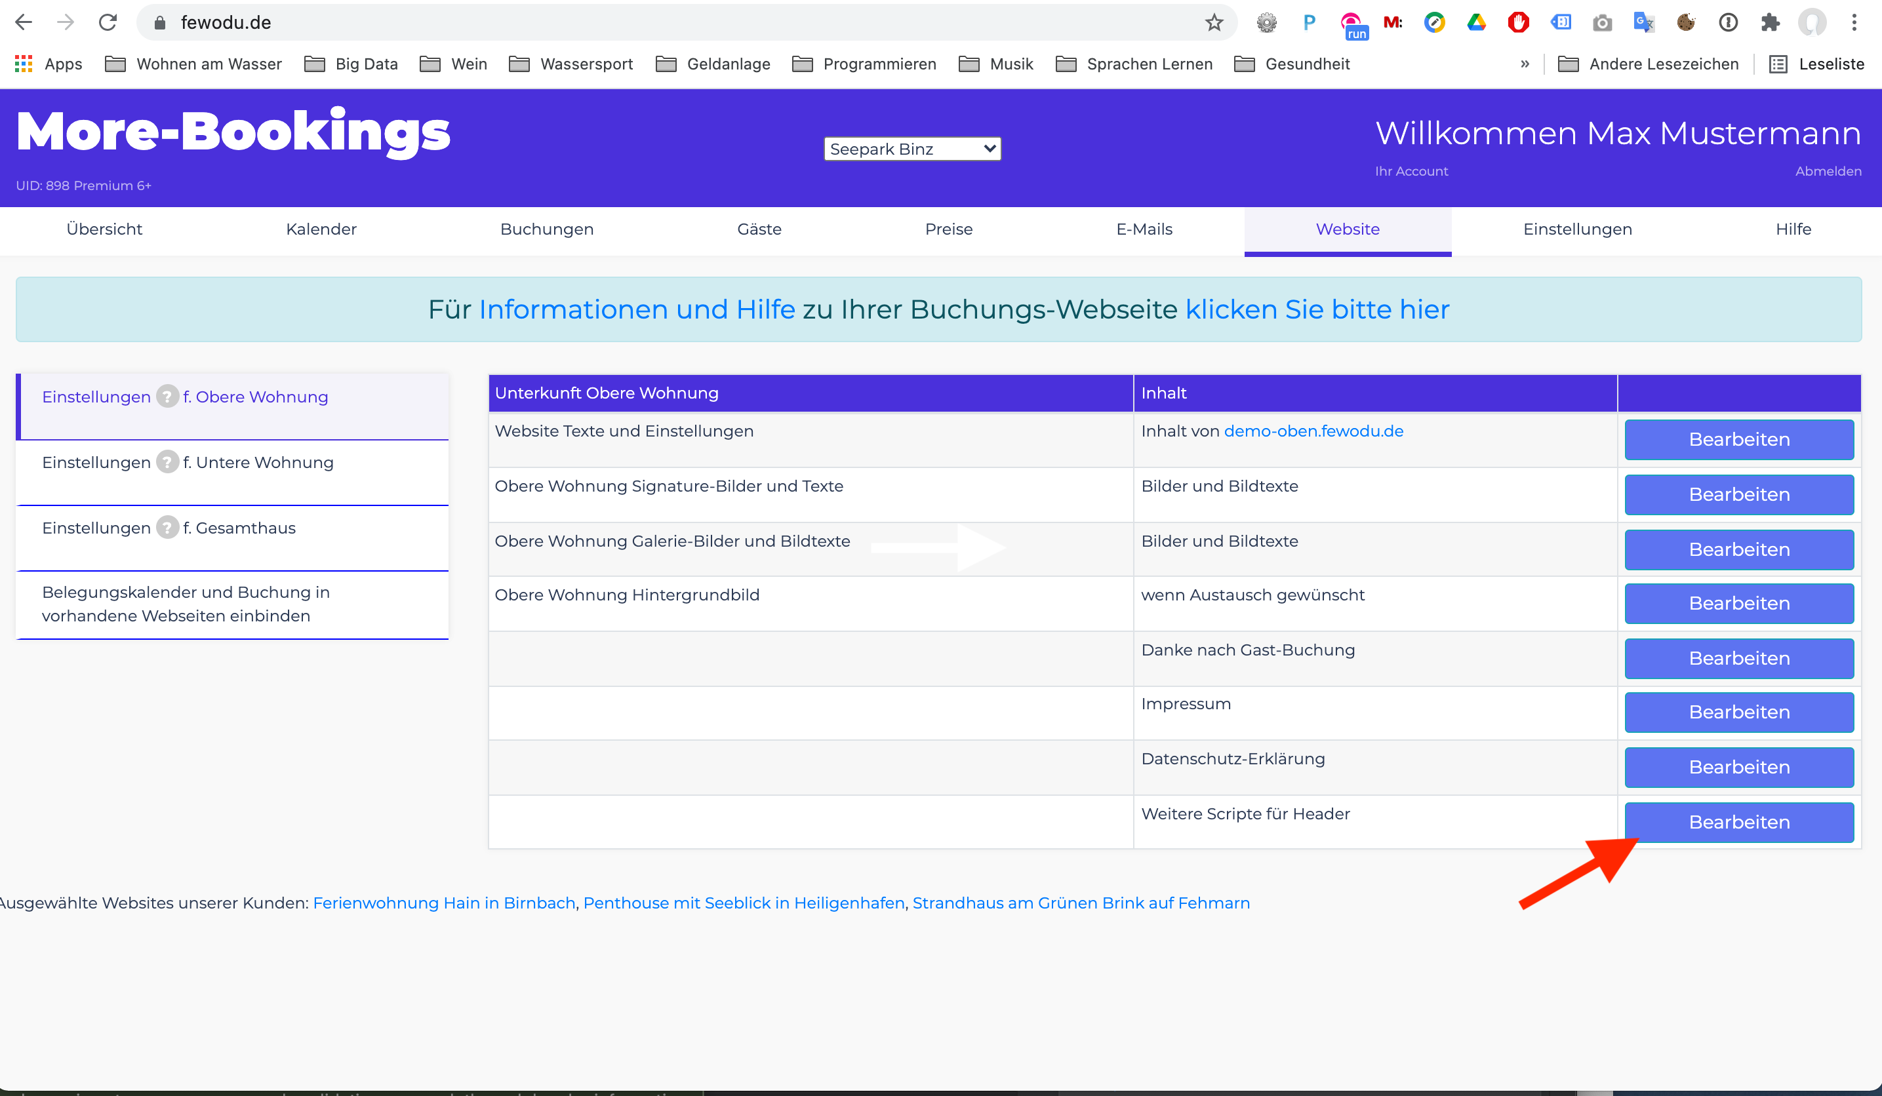Open the red M: extension icon

pos(1393,23)
